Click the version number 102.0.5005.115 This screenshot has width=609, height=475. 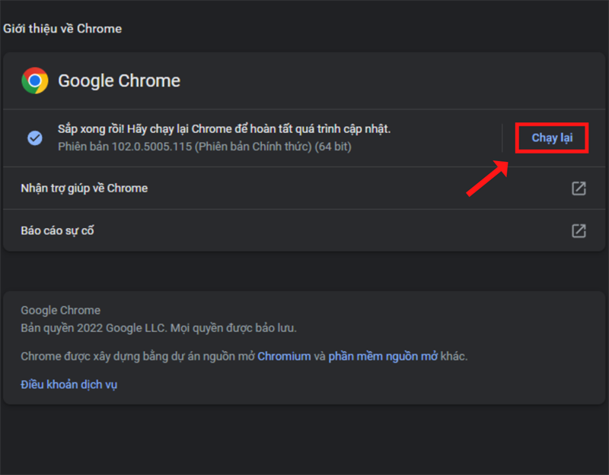point(151,146)
